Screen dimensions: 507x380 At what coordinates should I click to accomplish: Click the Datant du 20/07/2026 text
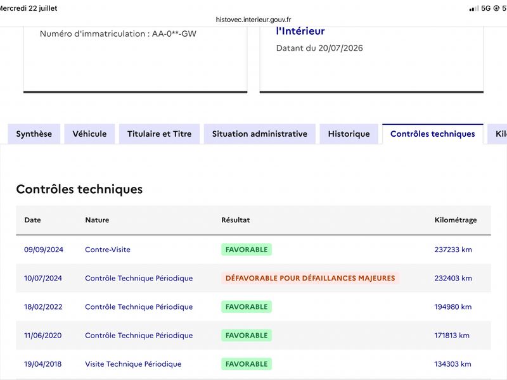coord(319,48)
